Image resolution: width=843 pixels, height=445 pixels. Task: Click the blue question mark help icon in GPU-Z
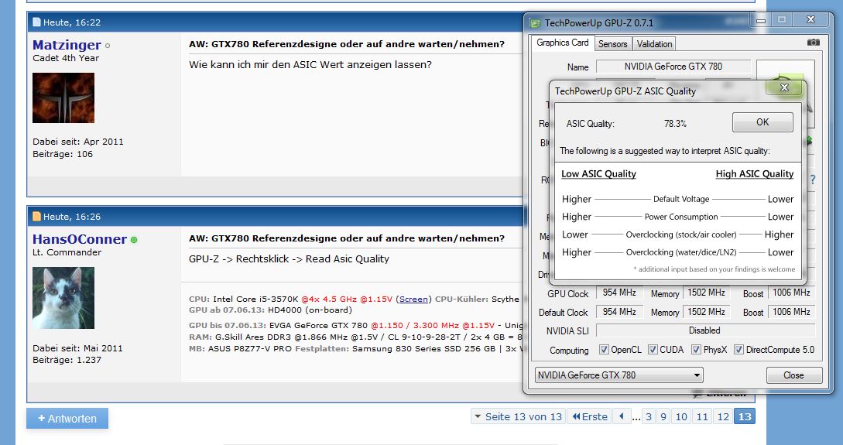[x=812, y=180]
